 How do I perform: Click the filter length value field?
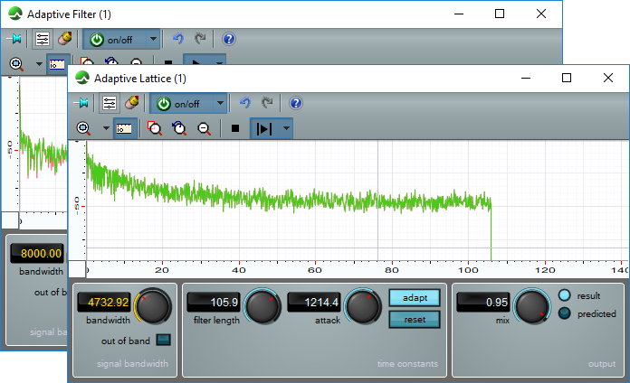[x=216, y=303]
